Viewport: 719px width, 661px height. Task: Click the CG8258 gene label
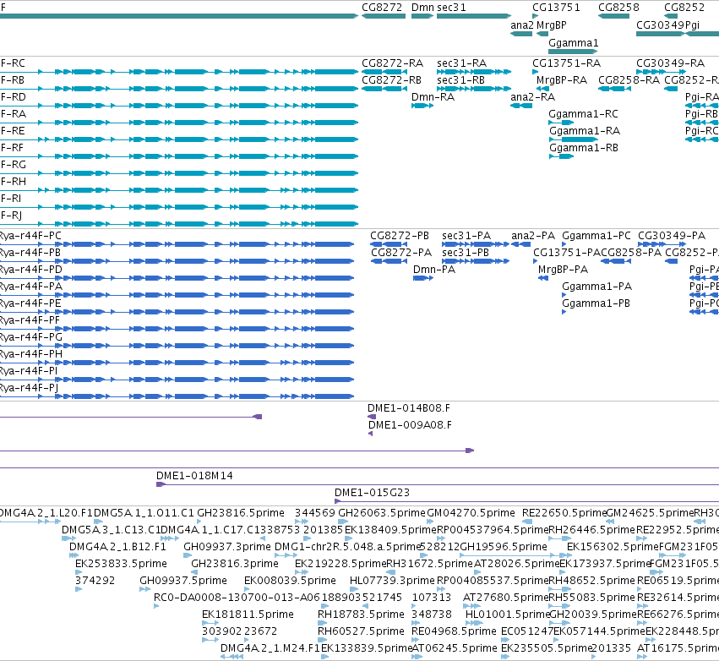click(x=618, y=8)
